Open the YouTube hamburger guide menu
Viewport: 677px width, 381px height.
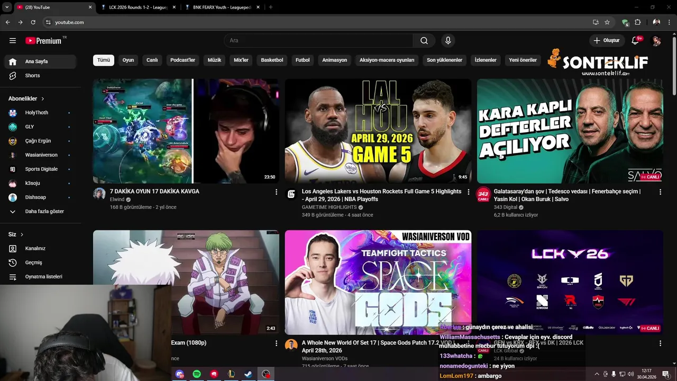pos(13,41)
